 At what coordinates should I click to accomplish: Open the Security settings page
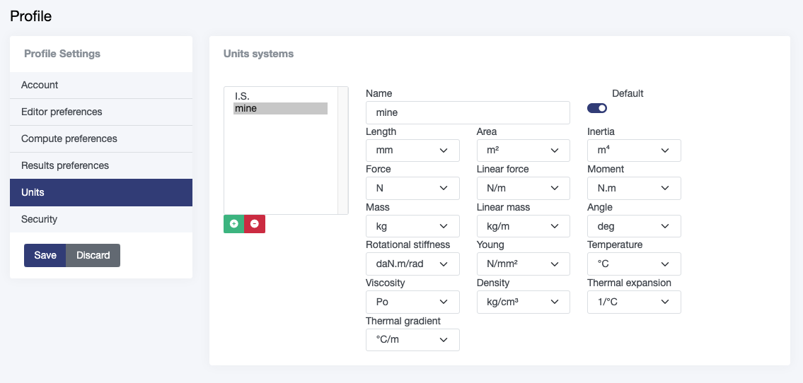101,219
